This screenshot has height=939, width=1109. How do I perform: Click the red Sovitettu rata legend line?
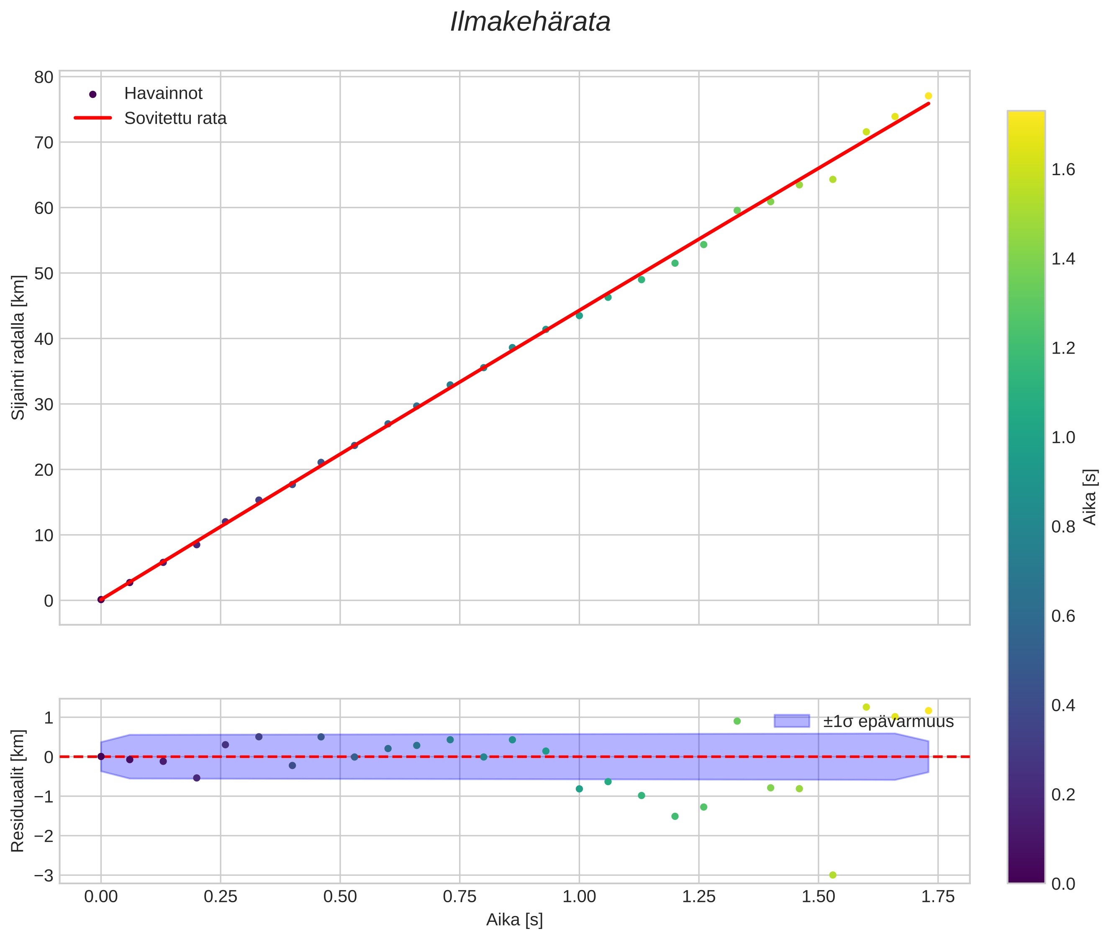click(93, 118)
